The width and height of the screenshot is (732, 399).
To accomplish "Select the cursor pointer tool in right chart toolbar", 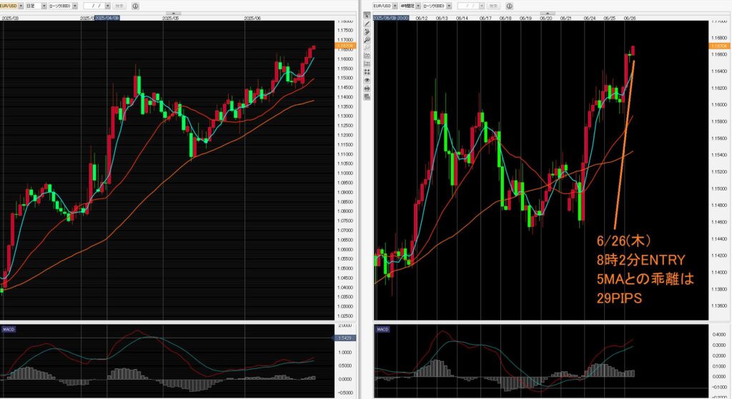I will (367, 16).
